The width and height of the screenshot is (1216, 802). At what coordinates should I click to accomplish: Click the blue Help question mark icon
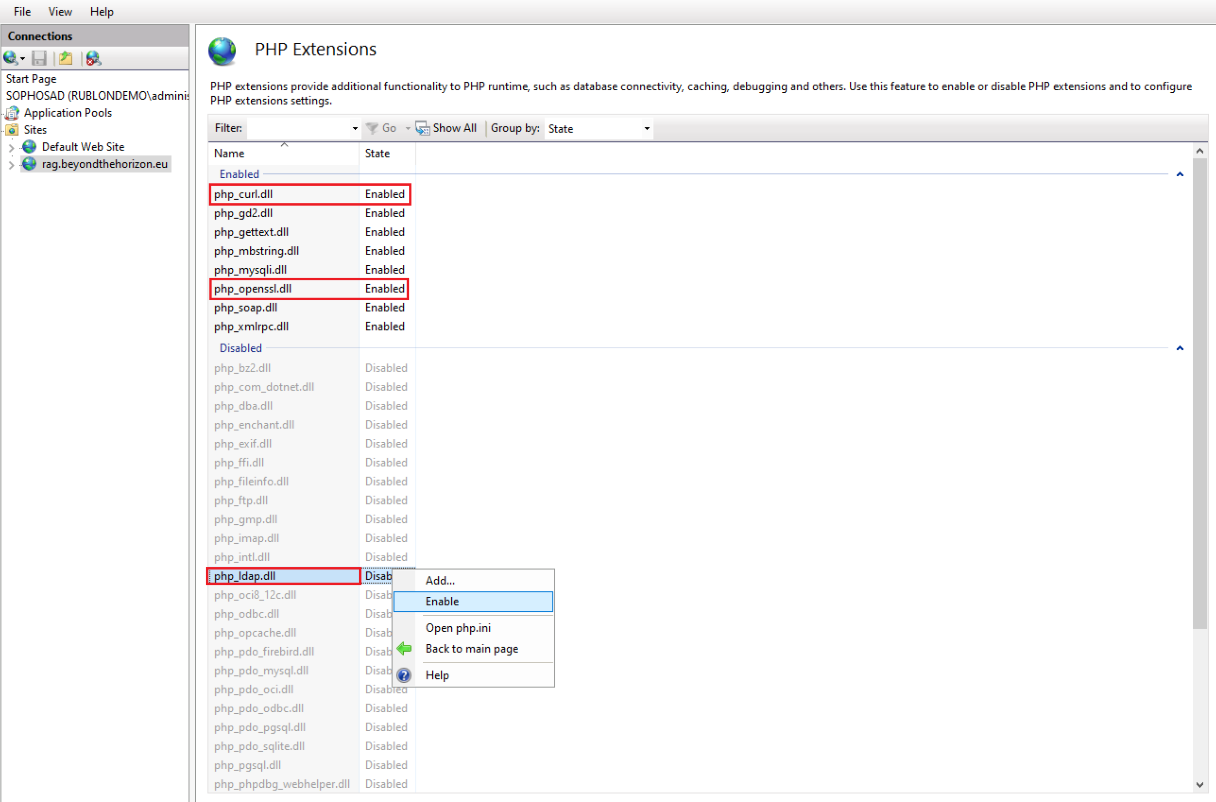tap(404, 675)
